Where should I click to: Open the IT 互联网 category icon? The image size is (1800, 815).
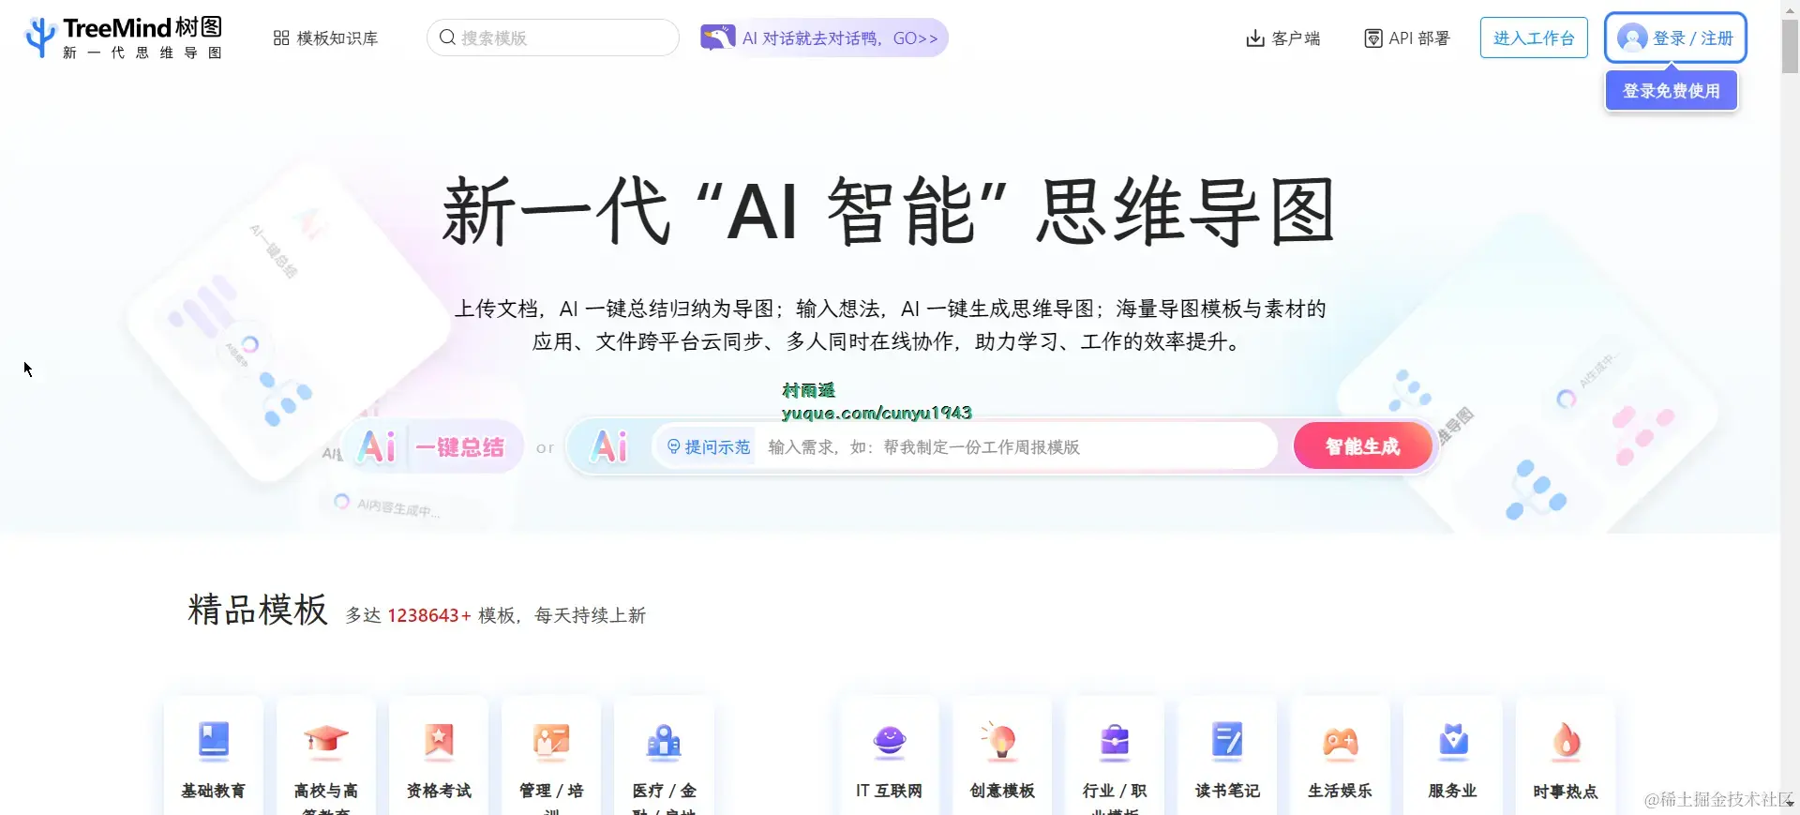click(x=889, y=740)
